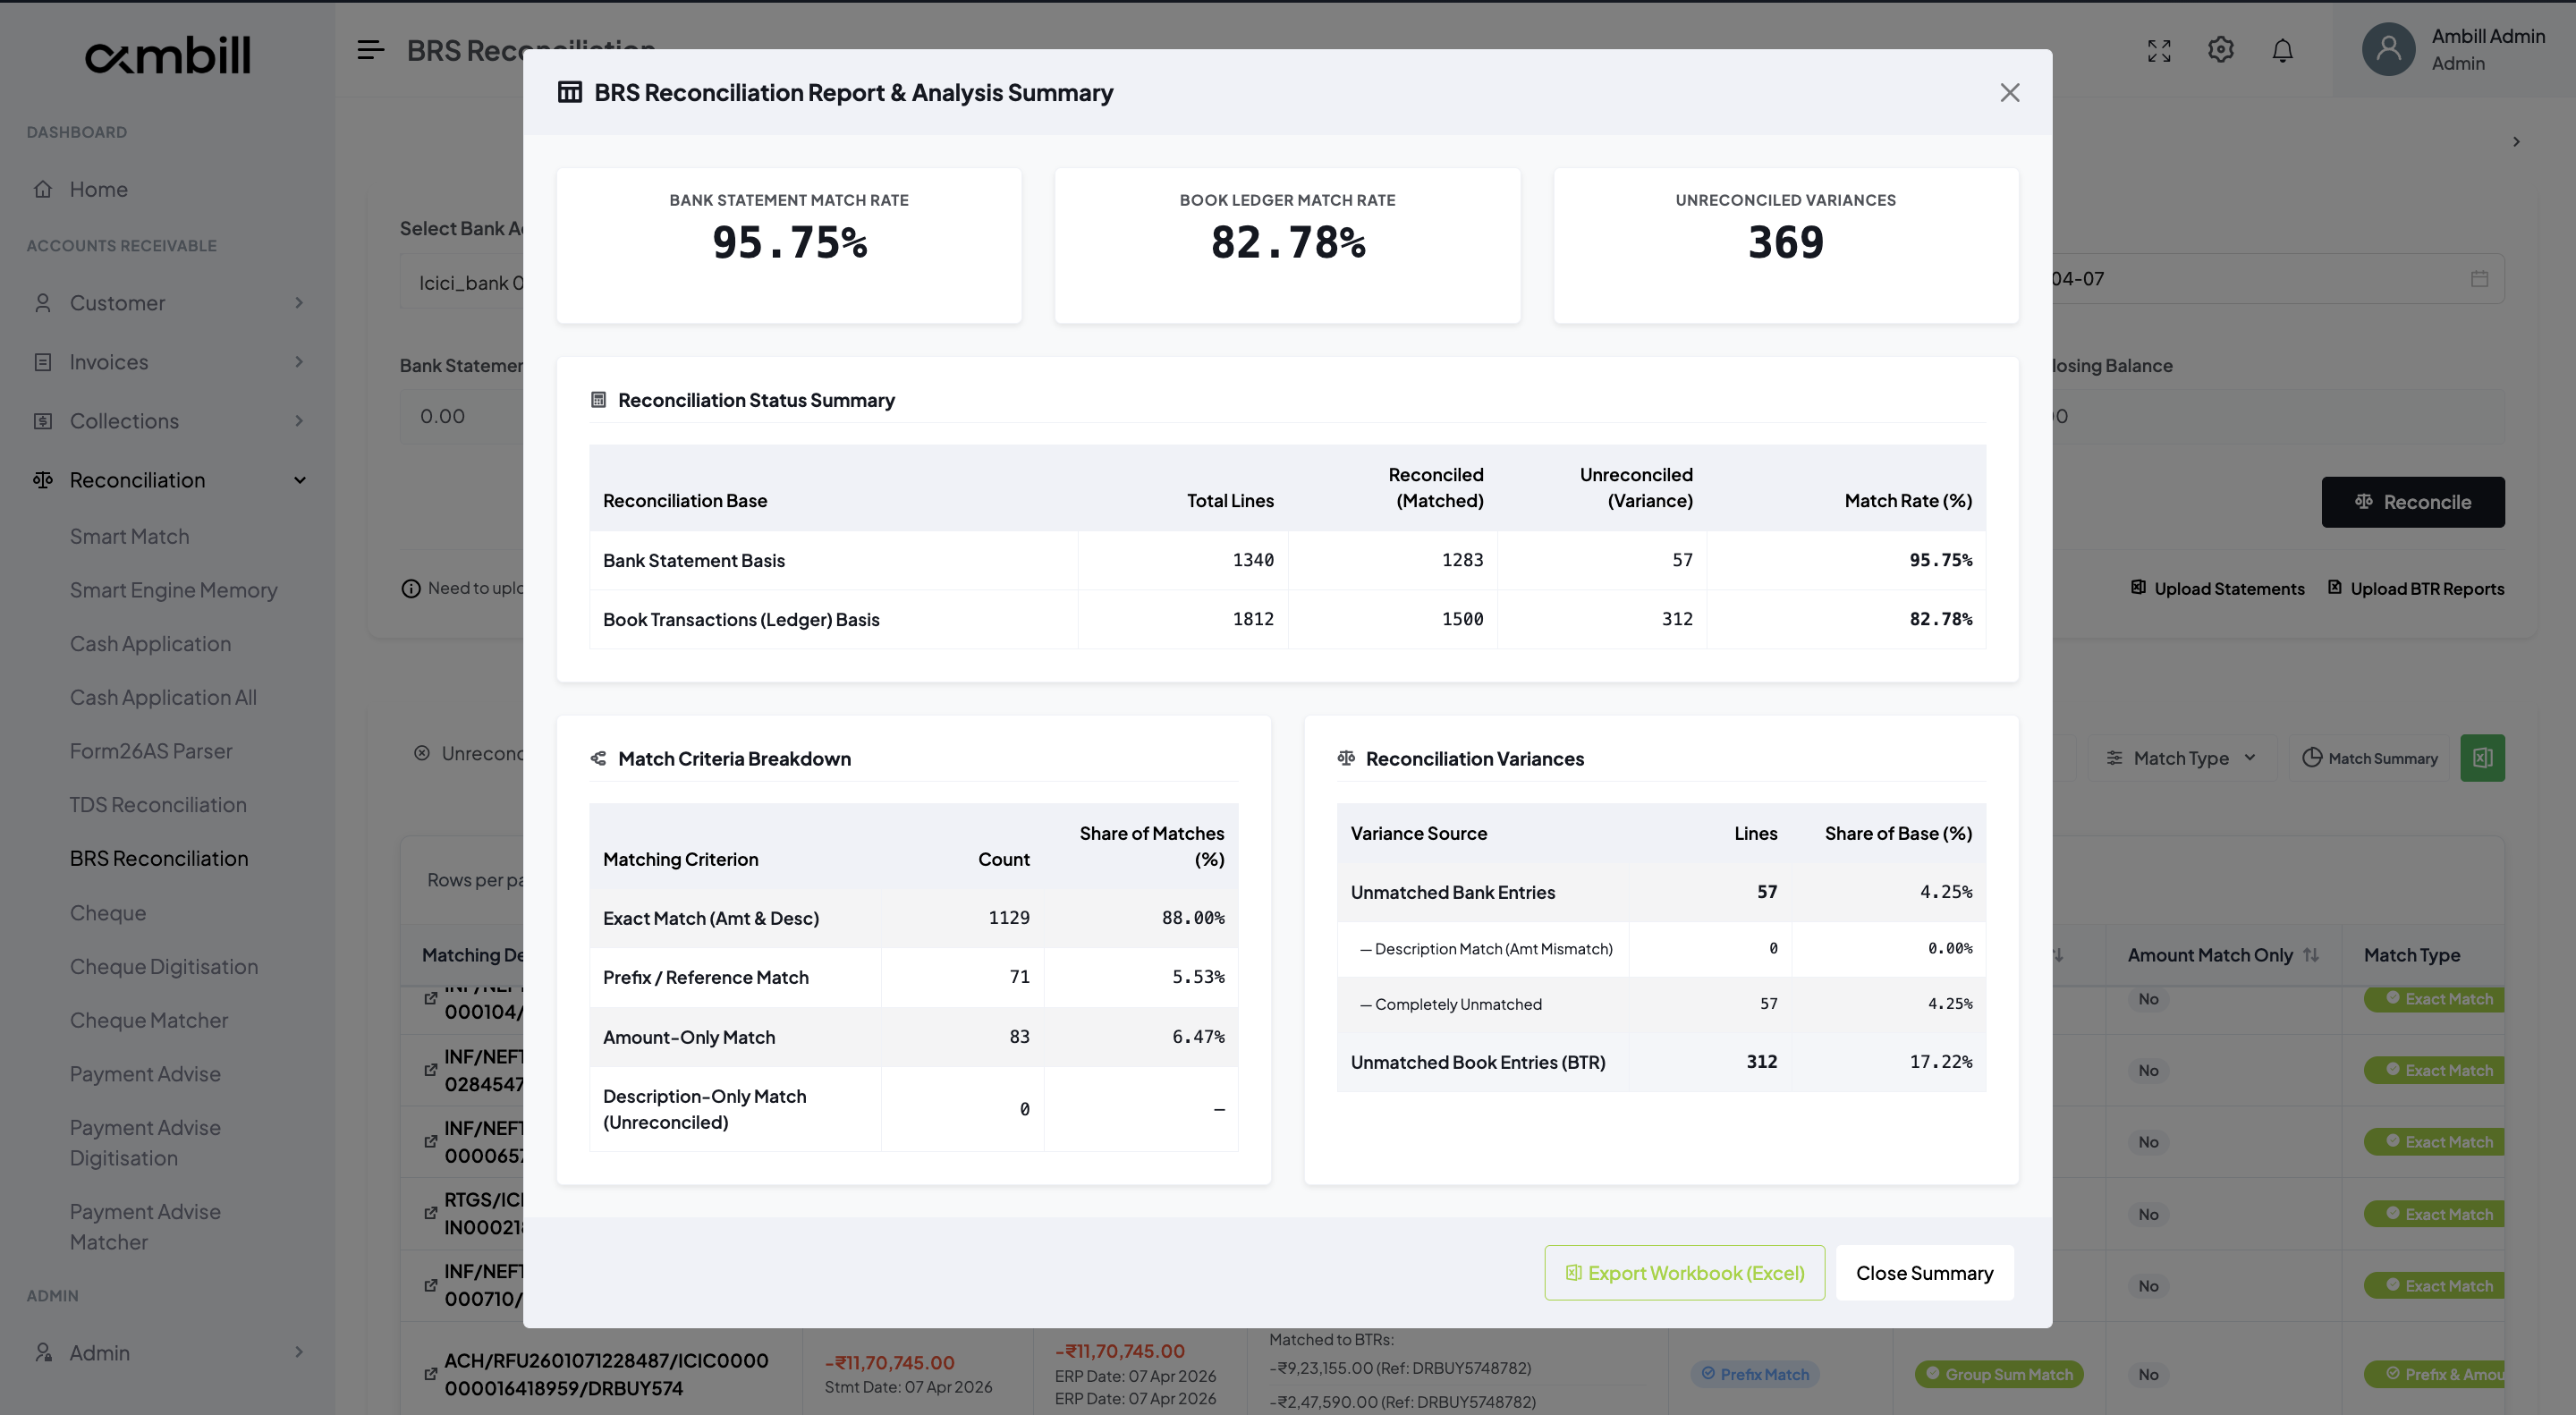Open Form26AS Parser page
Image resolution: width=2576 pixels, height=1415 pixels.
click(x=150, y=751)
